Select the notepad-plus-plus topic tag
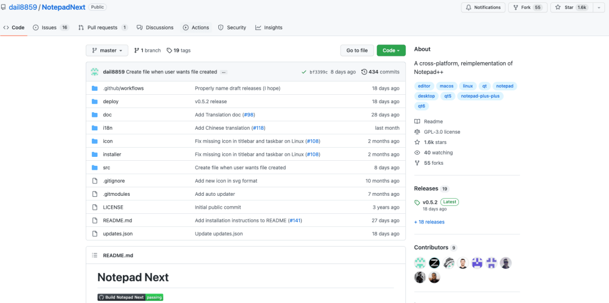The image size is (609, 303). [480, 96]
